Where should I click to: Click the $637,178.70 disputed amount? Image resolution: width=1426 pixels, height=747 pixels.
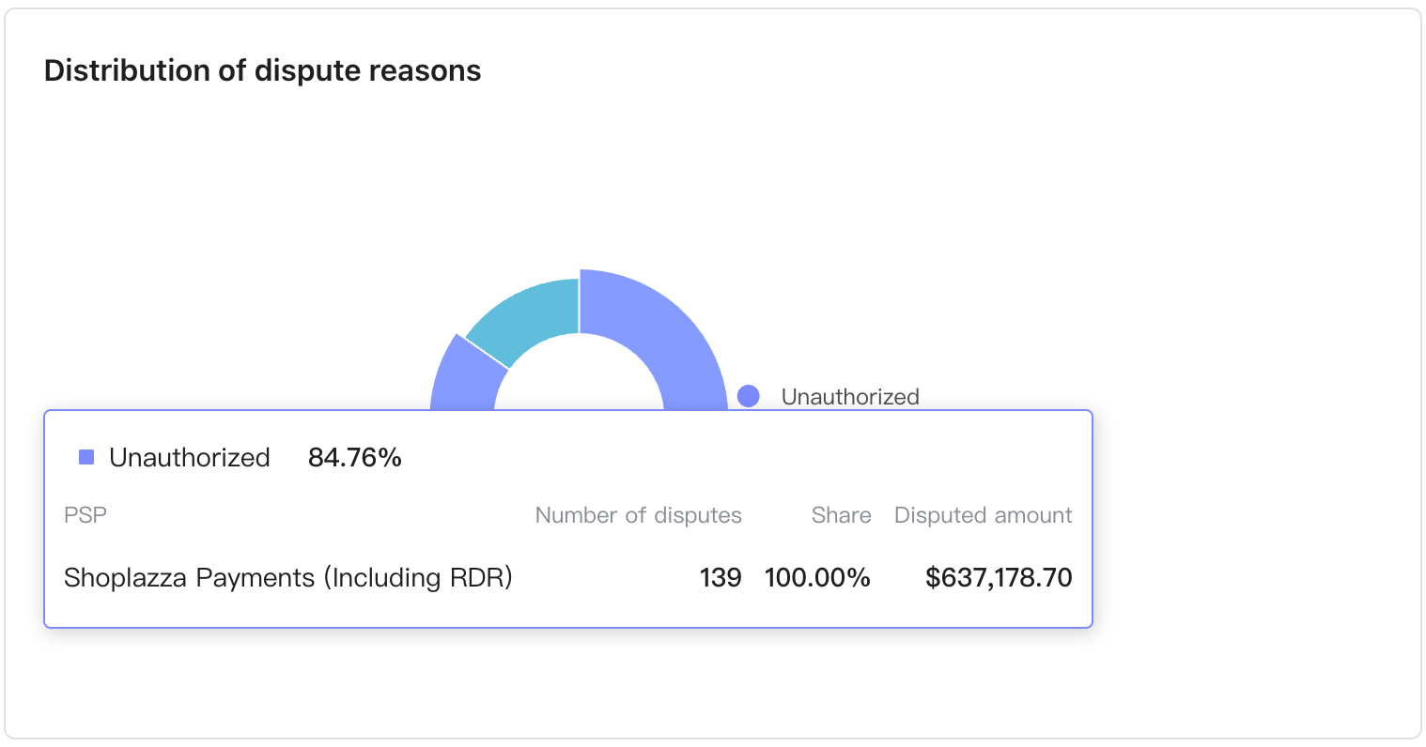998,577
